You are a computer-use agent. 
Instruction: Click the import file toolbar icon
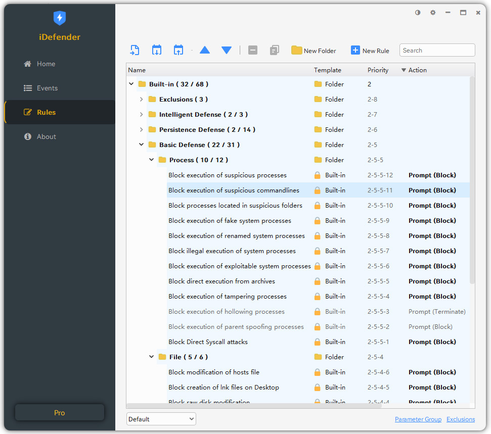coord(135,50)
